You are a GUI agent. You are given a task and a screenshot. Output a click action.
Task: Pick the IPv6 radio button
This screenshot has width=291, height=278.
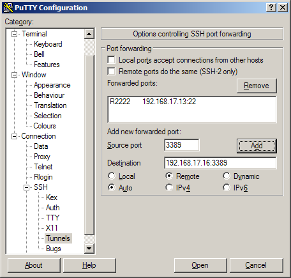(x=227, y=187)
